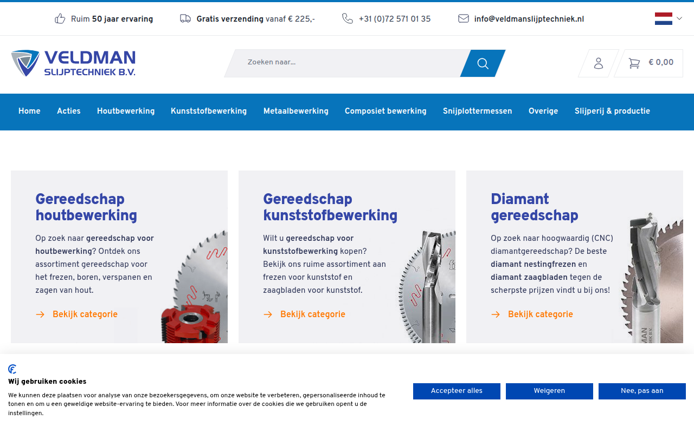Viewport: 694px width, 433px height.
Task: Click the 'Diamant gereedschap' heading
Action: (x=535, y=207)
